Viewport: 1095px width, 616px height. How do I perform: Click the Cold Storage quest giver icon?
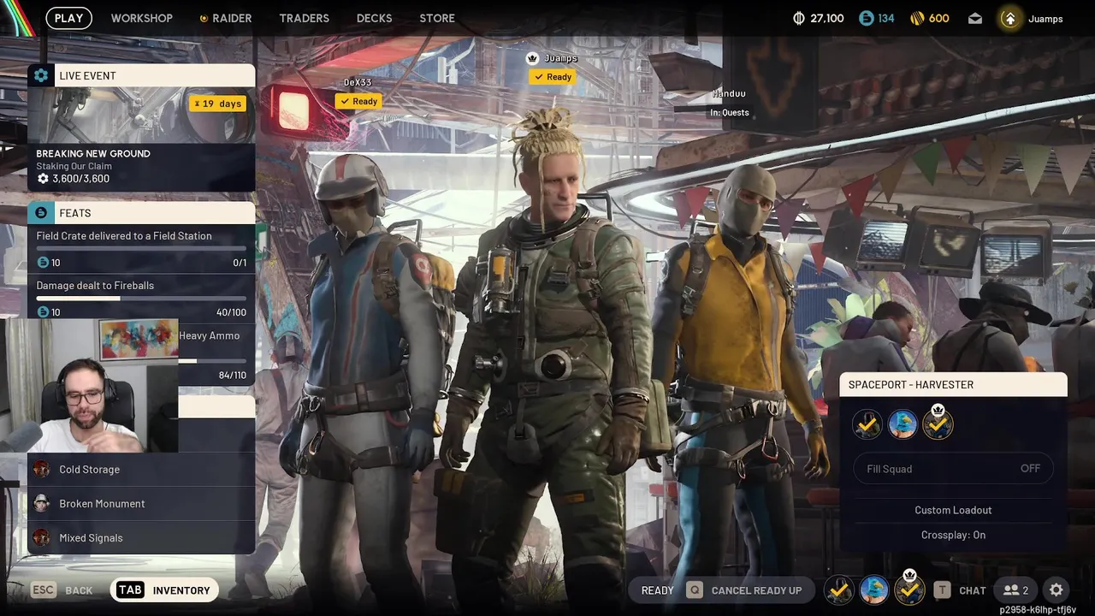pyautogui.click(x=41, y=469)
